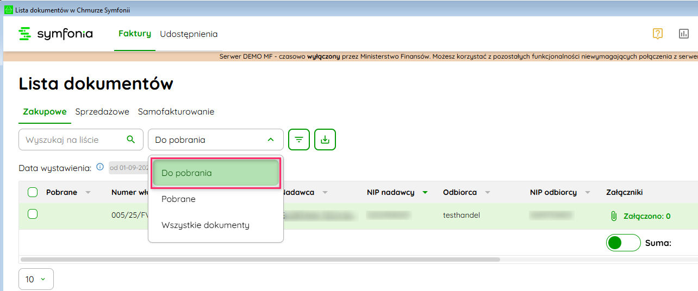The image size is (698, 291).
Task: Switch to the Udostępnienia tab
Action: tap(189, 34)
